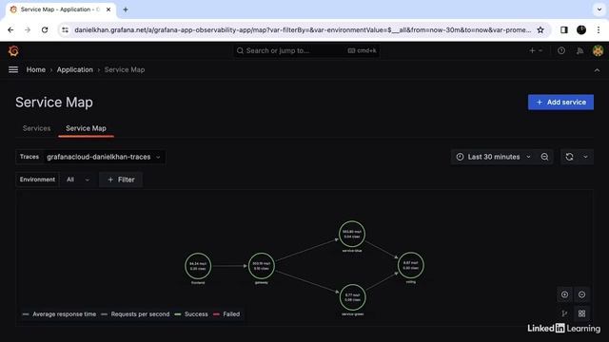Close the Service Map browser tab
The width and height of the screenshot is (609, 342).
tap(108, 9)
